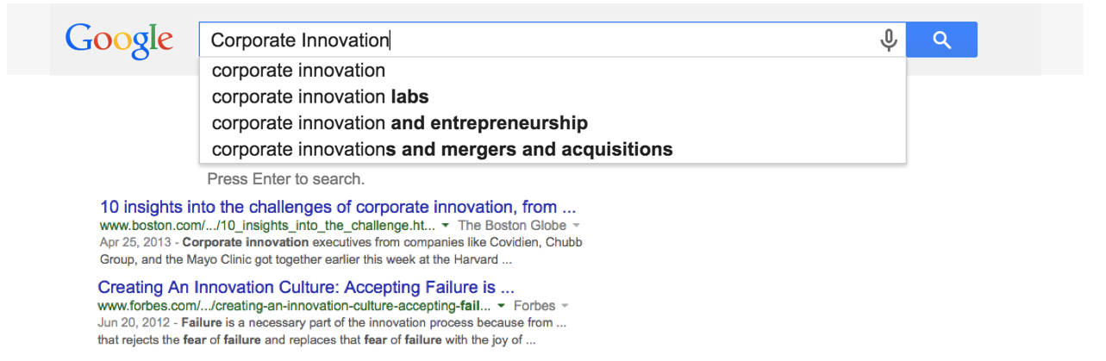The width and height of the screenshot is (1106, 361).
Task: Open the "10 insights into the challenges" result
Action: click(x=337, y=207)
